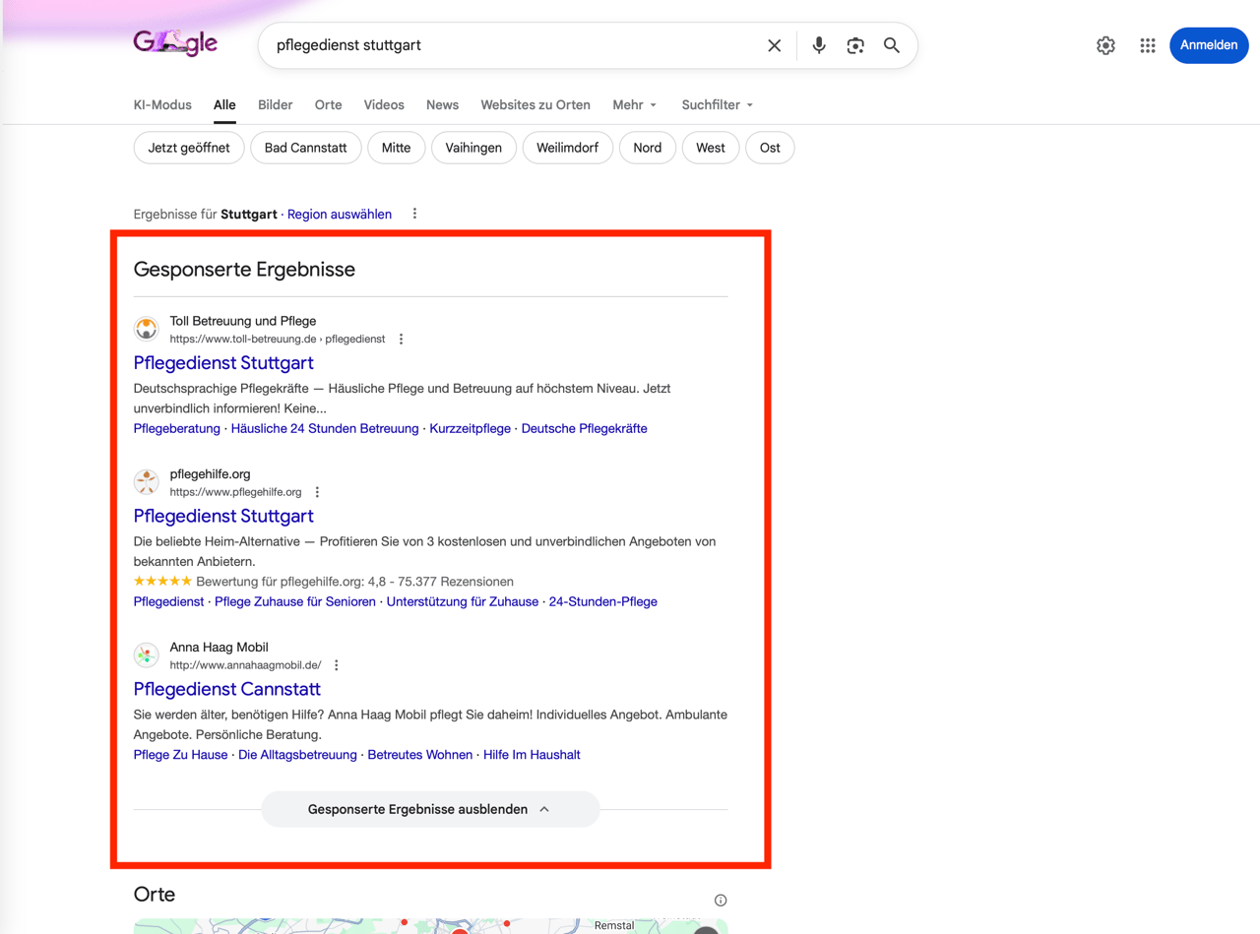Viewport: 1260px width, 934px height.
Task: Open the Videos tab
Action: point(384,104)
